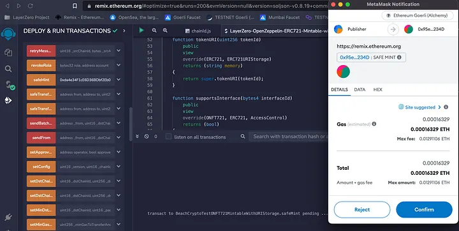Open the Ethereum Goerli (Alchemy) network dropdown
The image size is (459, 231).
point(417,15)
